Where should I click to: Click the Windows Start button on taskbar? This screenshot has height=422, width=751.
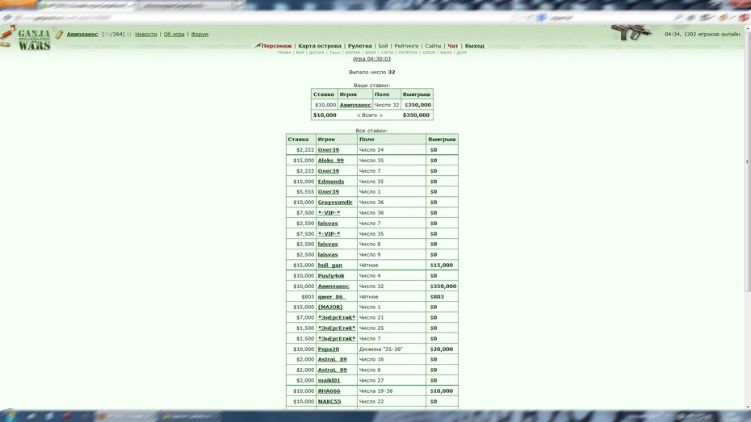pyautogui.click(x=10, y=416)
